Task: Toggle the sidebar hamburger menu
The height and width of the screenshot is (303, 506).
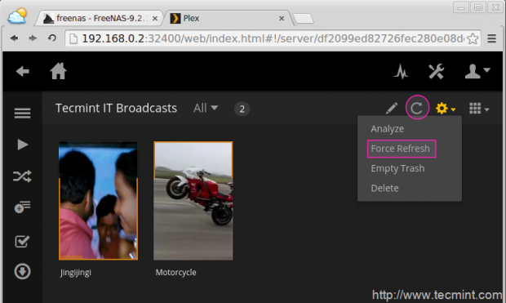Action: [22, 113]
